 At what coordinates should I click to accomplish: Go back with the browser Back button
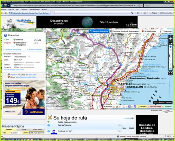(2, 5)
